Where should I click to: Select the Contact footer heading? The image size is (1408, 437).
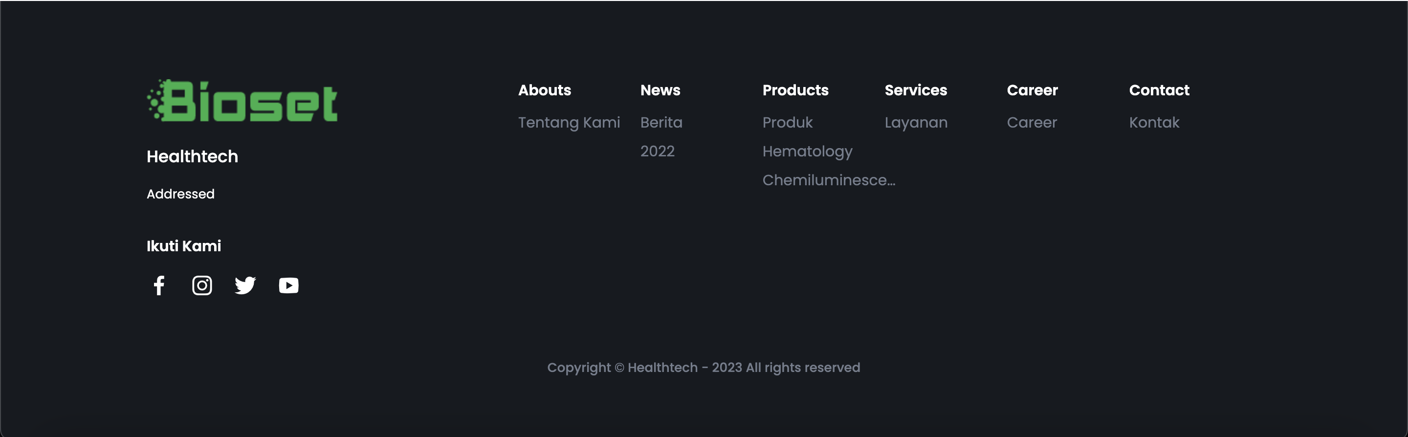(x=1159, y=90)
